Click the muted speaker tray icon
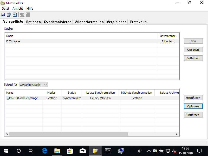Viewport: 208px width, 156px height. tap(173, 151)
